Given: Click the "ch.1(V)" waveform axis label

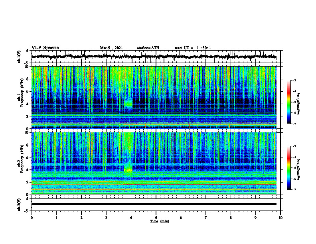Looking at the screenshot, I should tap(19, 57).
